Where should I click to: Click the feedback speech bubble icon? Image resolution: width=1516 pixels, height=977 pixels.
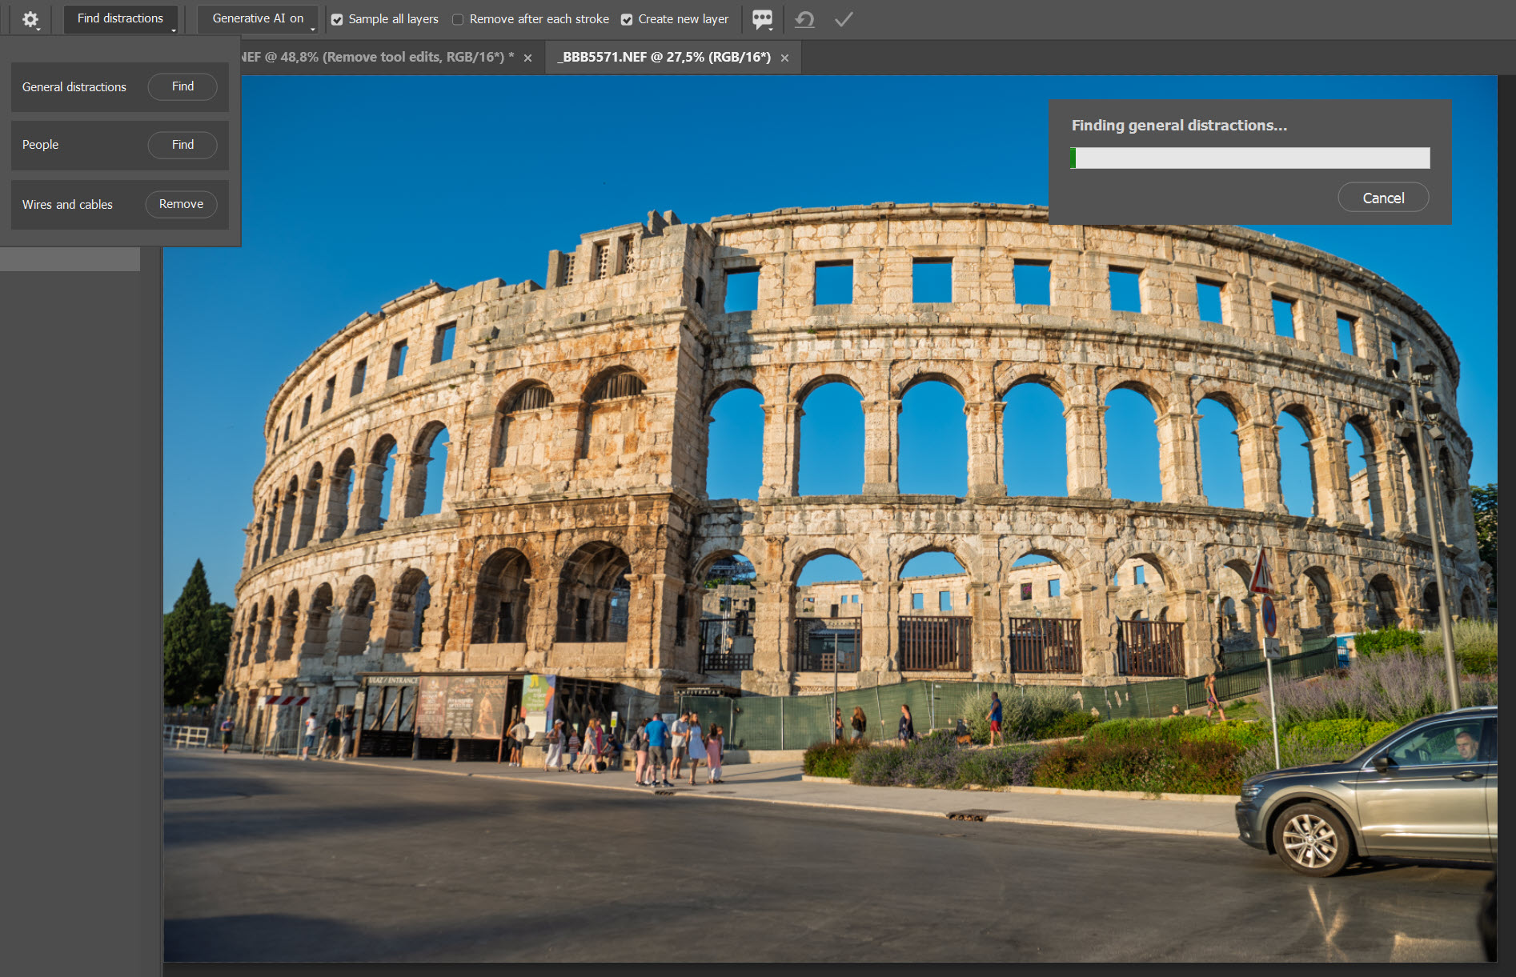pyautogui.click(x=762, y=19)
